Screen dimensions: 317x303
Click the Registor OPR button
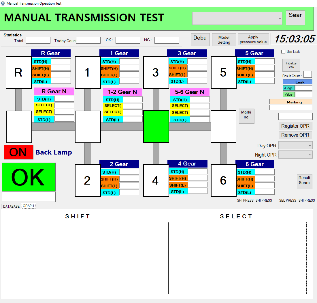coord(295,126)
